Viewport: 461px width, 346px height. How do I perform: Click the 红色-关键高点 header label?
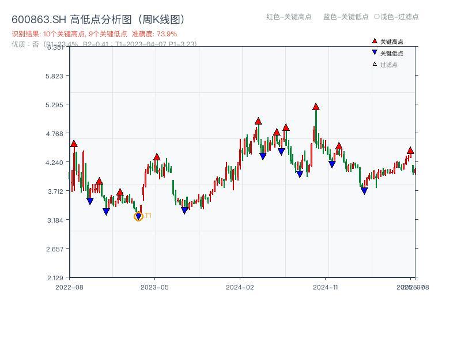click(x=289, y=17)
